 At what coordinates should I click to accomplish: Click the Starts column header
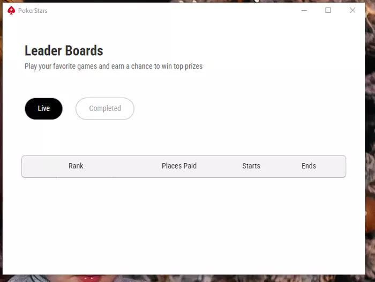251,166
